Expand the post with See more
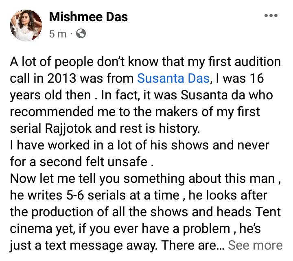This screenshot has width=293, height=261. pos(255,245)
